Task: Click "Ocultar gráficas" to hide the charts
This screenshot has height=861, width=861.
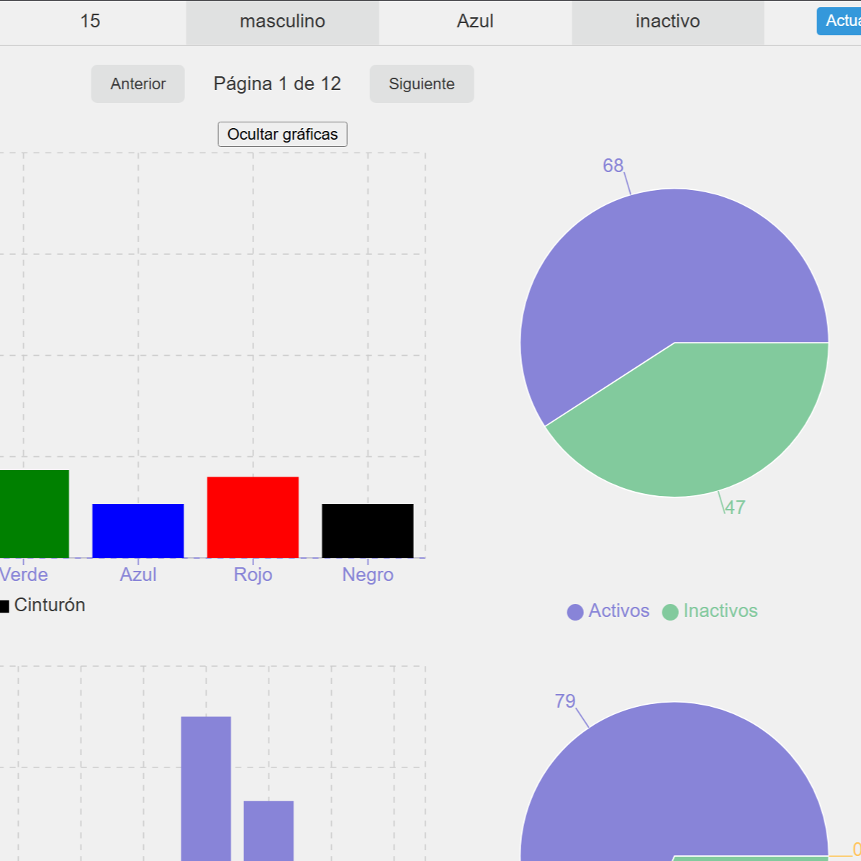Action: coord(282,134)
